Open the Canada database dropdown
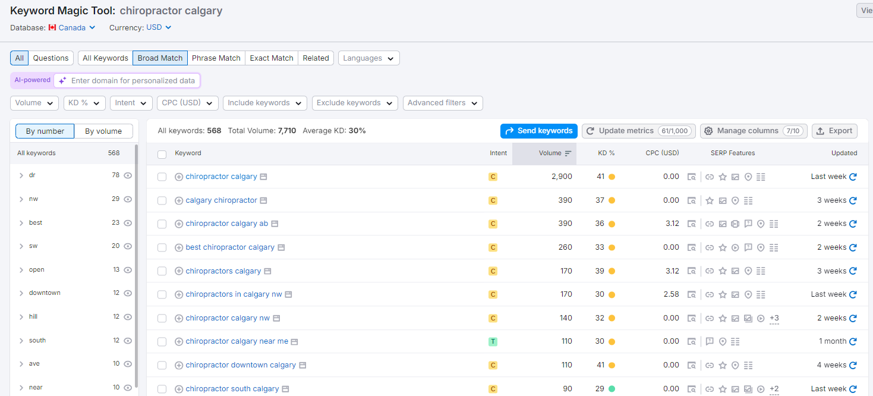873x396 pixels. (72, 27)
